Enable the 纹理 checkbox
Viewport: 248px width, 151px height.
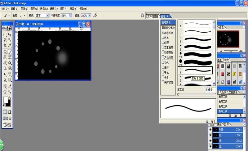pyautogui.click(x=163, y=42)
